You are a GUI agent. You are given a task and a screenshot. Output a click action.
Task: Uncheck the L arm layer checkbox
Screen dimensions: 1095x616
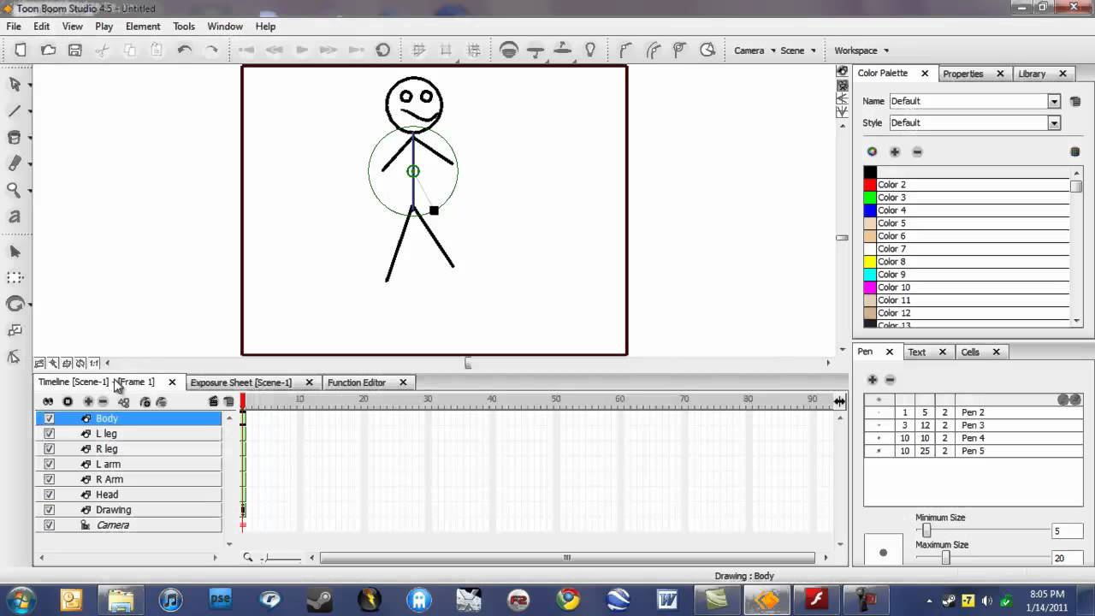click(x=49, y=465)
